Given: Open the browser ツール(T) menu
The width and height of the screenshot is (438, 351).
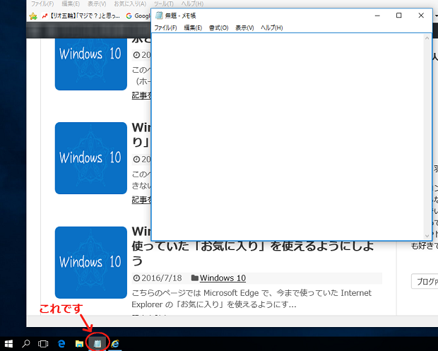Looking at the screenshot, I should pos(164,4).
